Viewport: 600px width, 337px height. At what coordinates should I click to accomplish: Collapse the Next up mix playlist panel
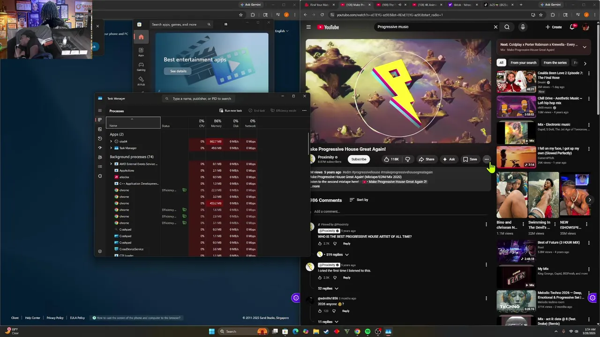tap(584, 47)
